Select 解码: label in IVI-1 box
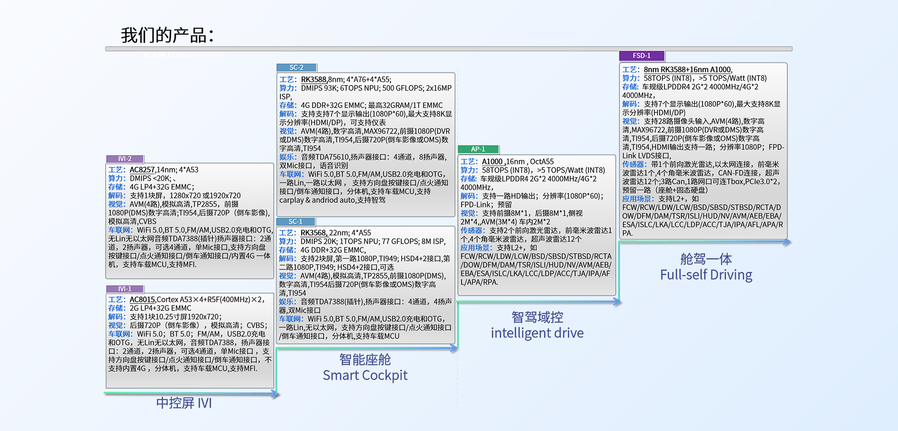 pos(117,317)
